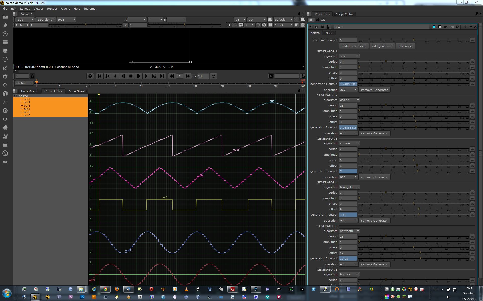The width and height of the screenshot is (483, 301).
Task: Toggle the viewer lock camera icon
Action: (270, 19)
